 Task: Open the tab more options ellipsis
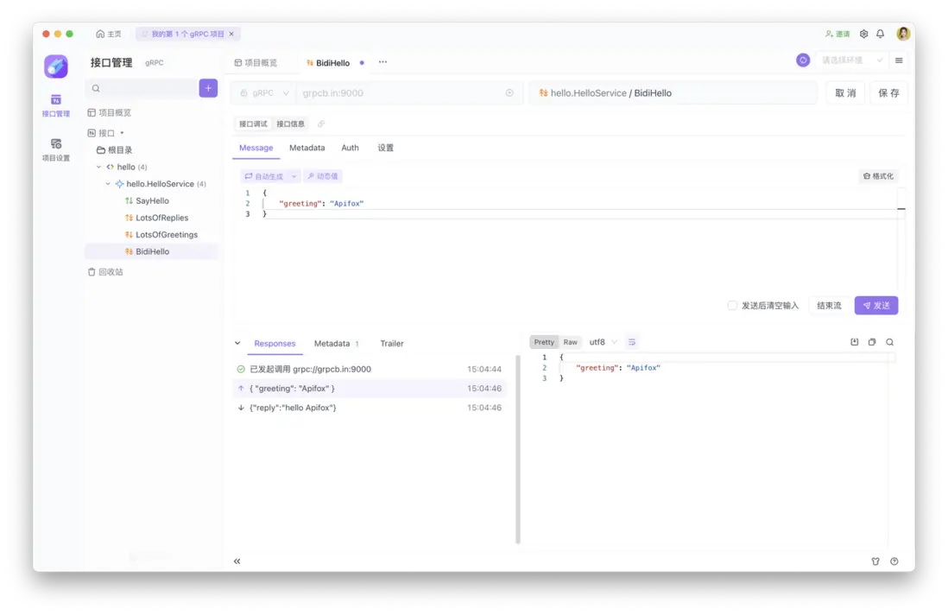coord(382,62)
